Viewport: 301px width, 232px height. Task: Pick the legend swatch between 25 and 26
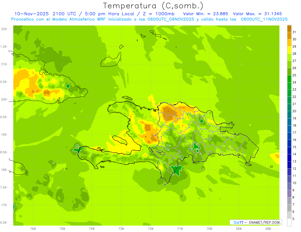[x=289, y=72]
